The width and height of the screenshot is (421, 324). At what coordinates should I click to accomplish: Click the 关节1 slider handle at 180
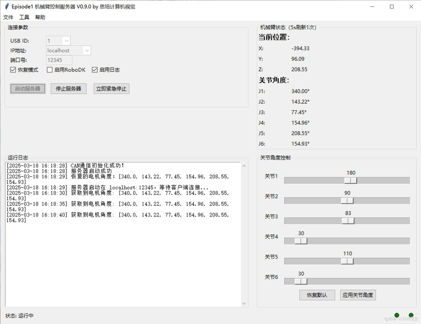point(350,180)
